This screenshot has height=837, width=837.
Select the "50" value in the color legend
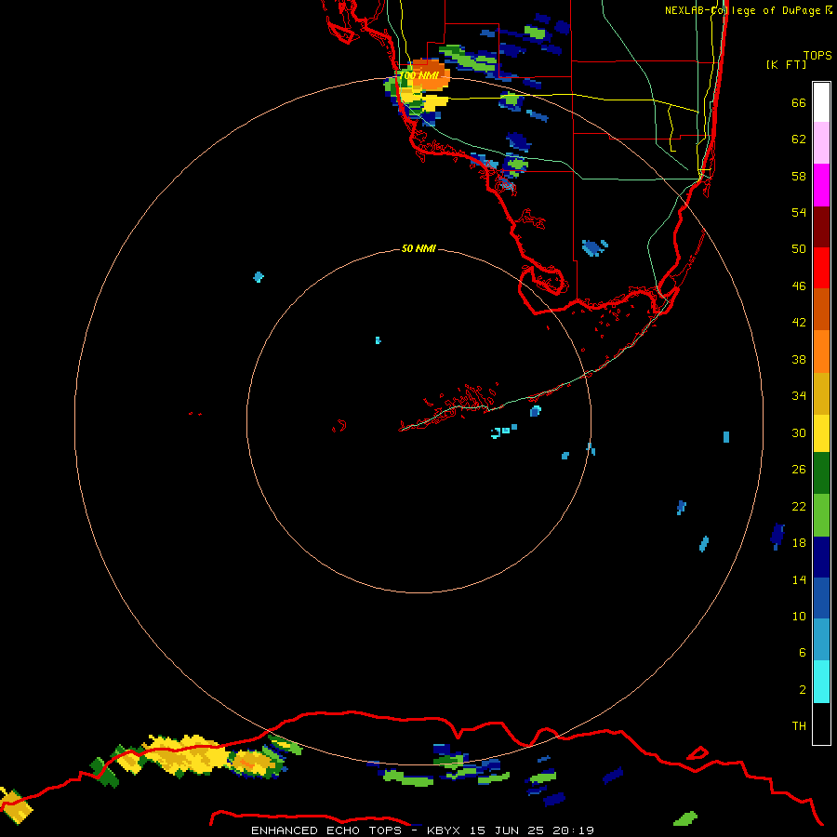point(799,249)
